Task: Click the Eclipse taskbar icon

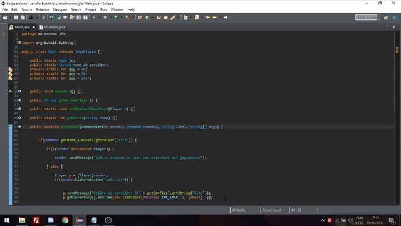Action: (x=80, y=220)
